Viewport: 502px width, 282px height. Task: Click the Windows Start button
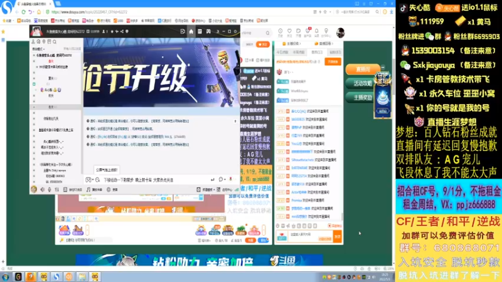[6, 276]
